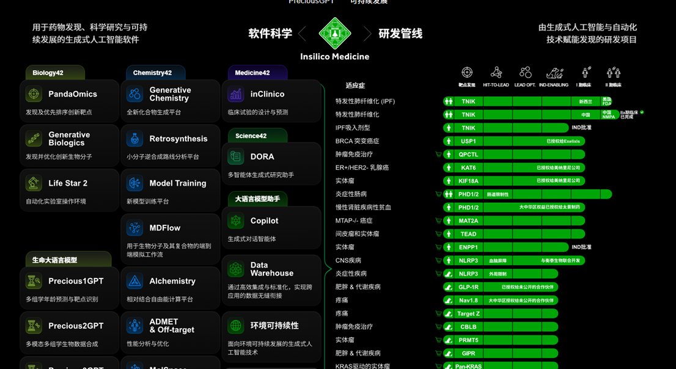Click the Copilot icon
The height and width of the screenshot is (369, 676).
pyautogui.click(x=236, y=221)
